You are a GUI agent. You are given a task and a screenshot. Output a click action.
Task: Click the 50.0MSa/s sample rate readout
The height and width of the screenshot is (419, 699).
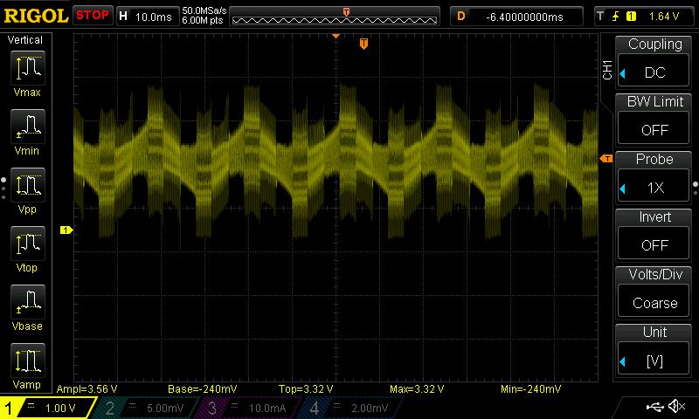click(x=204, y=10)
